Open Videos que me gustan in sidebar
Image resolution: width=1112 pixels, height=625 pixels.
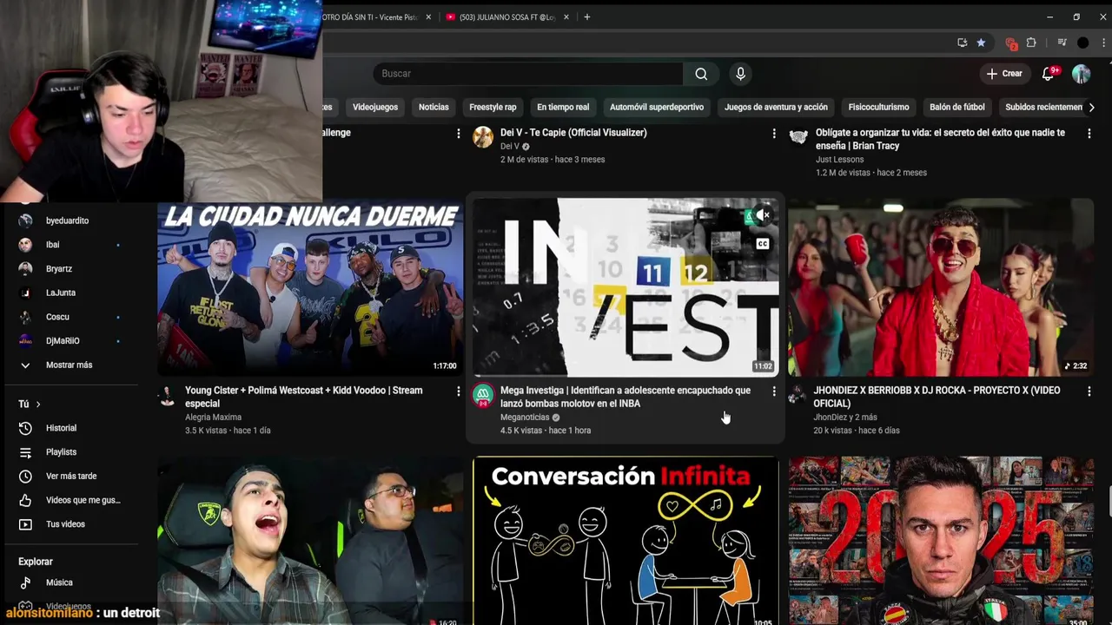(71, 500)
